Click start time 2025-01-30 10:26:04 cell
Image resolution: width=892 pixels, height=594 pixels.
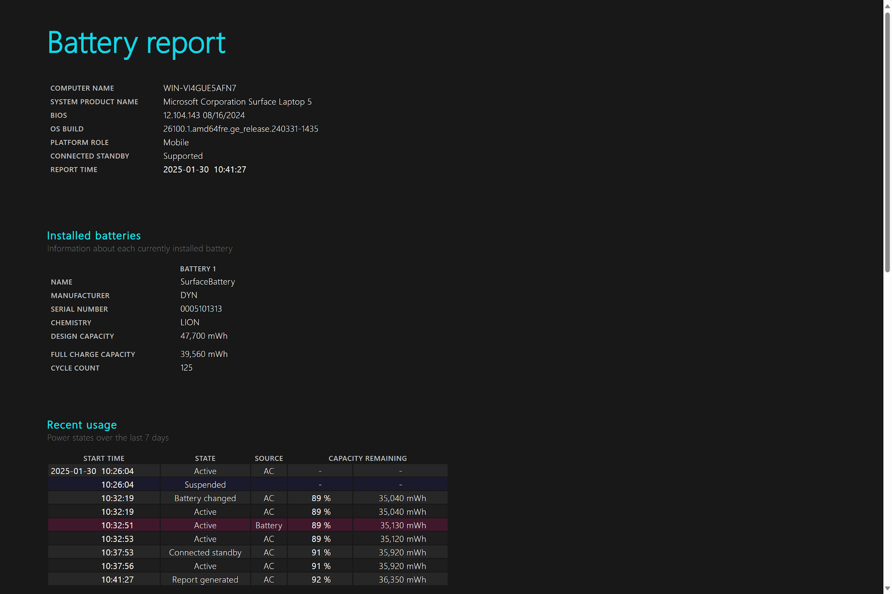tap(104, 471)
